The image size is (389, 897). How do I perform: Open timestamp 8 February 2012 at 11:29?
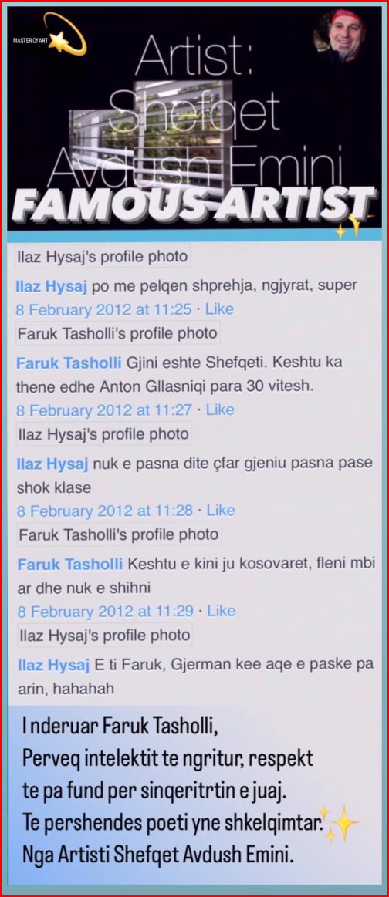pyautogui.click(x=105, y=611)
